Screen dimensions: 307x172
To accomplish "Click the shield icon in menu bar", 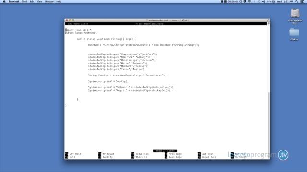I will [x=245, y=2].
